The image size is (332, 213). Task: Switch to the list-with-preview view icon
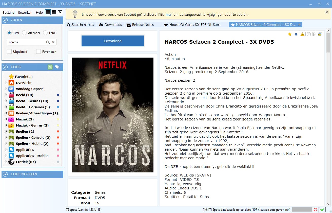54,12
